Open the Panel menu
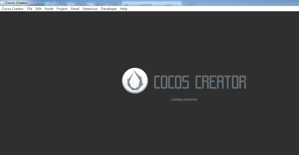This screenshot has height=155, width=299. [75, 9]
